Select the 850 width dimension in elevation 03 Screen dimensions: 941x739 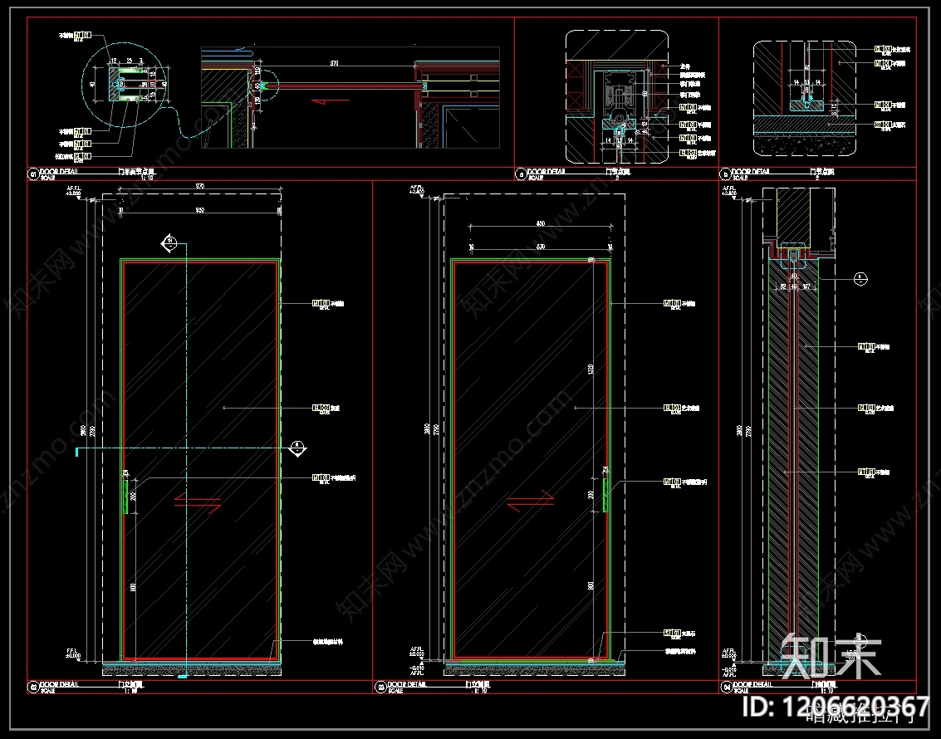pyautogui.click(x=540, y=223)
